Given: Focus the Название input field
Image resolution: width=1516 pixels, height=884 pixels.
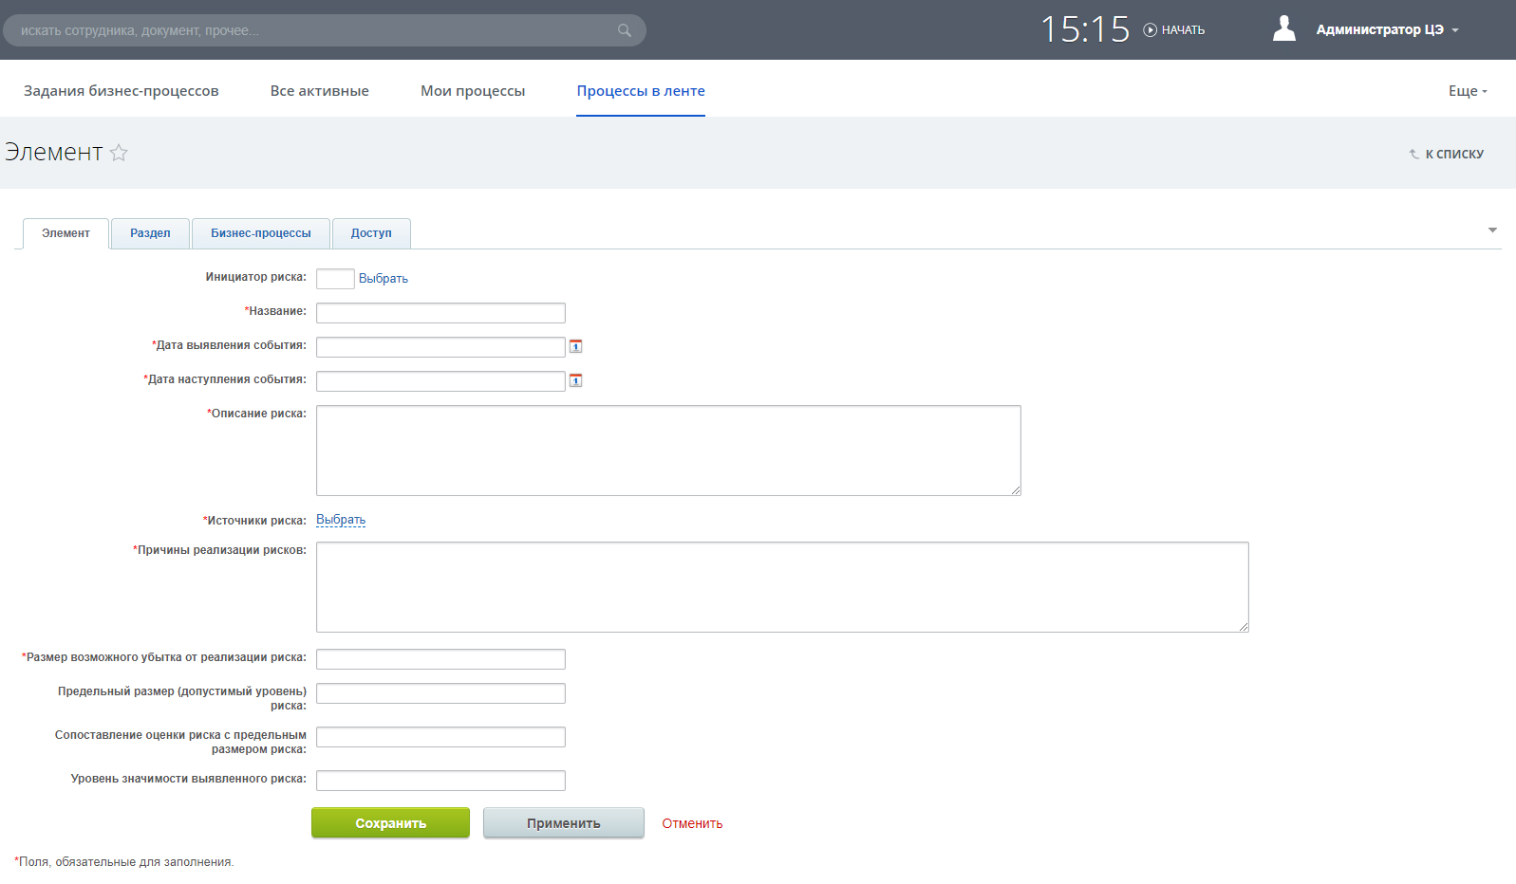Looking at the screenshot, I should coord(440,313).
